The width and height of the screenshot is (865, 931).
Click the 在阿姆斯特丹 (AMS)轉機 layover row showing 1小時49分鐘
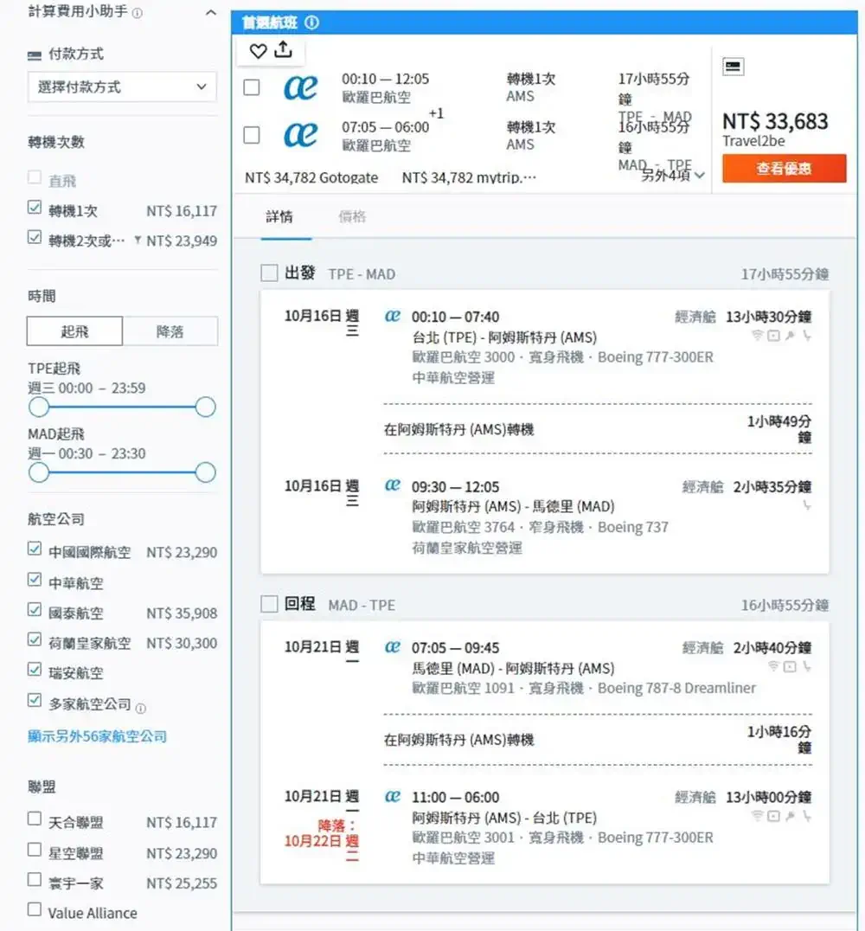click(598, 429)
